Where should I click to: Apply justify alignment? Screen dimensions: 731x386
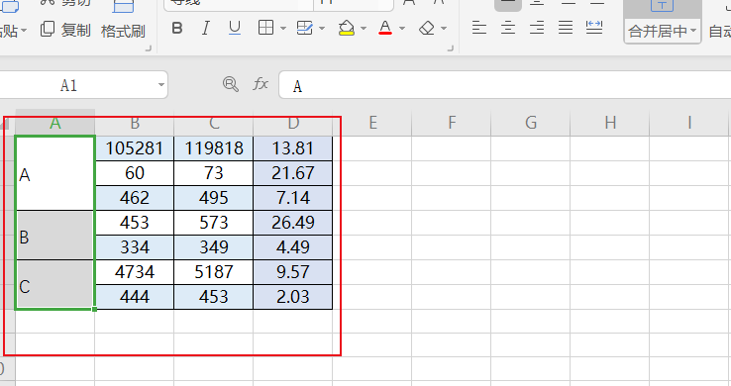(x=566, y=28)
